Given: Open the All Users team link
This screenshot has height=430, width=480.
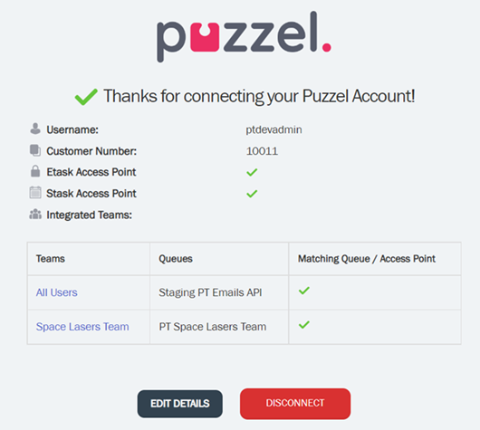Looking at the screenshot, I should 57,292.
